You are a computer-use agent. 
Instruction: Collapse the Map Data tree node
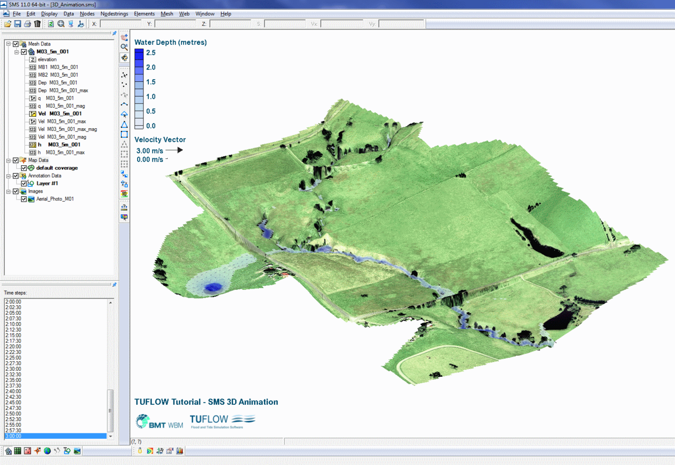point(8,160)
